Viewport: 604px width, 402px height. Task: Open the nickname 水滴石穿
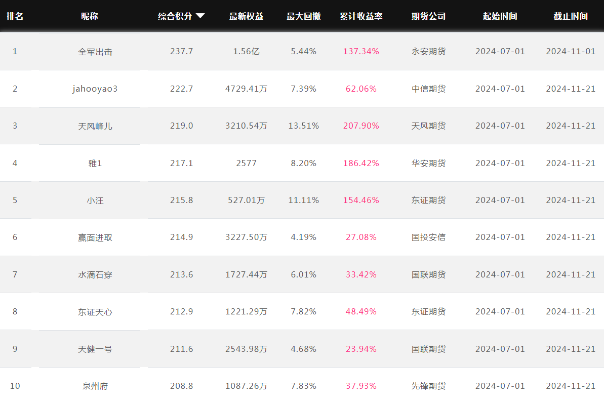[x=95, y=274]
